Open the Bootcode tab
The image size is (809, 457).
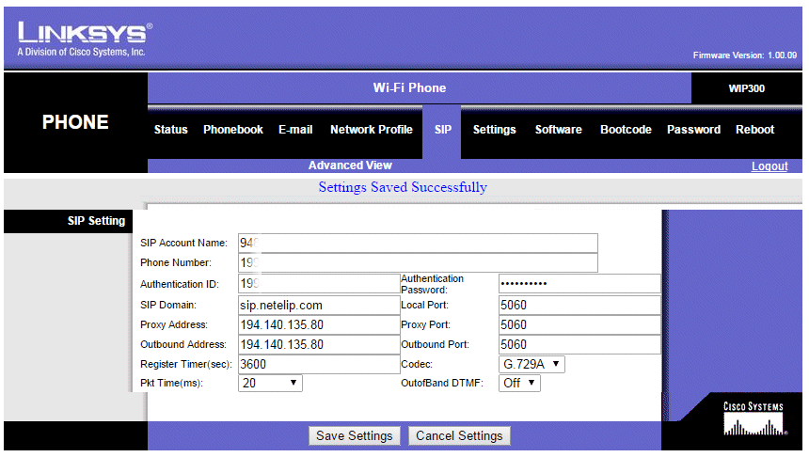[626, 130]
